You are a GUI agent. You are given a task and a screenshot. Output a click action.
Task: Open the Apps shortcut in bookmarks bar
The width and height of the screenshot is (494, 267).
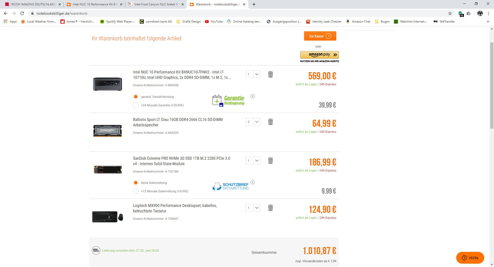(x=10, y=22)
